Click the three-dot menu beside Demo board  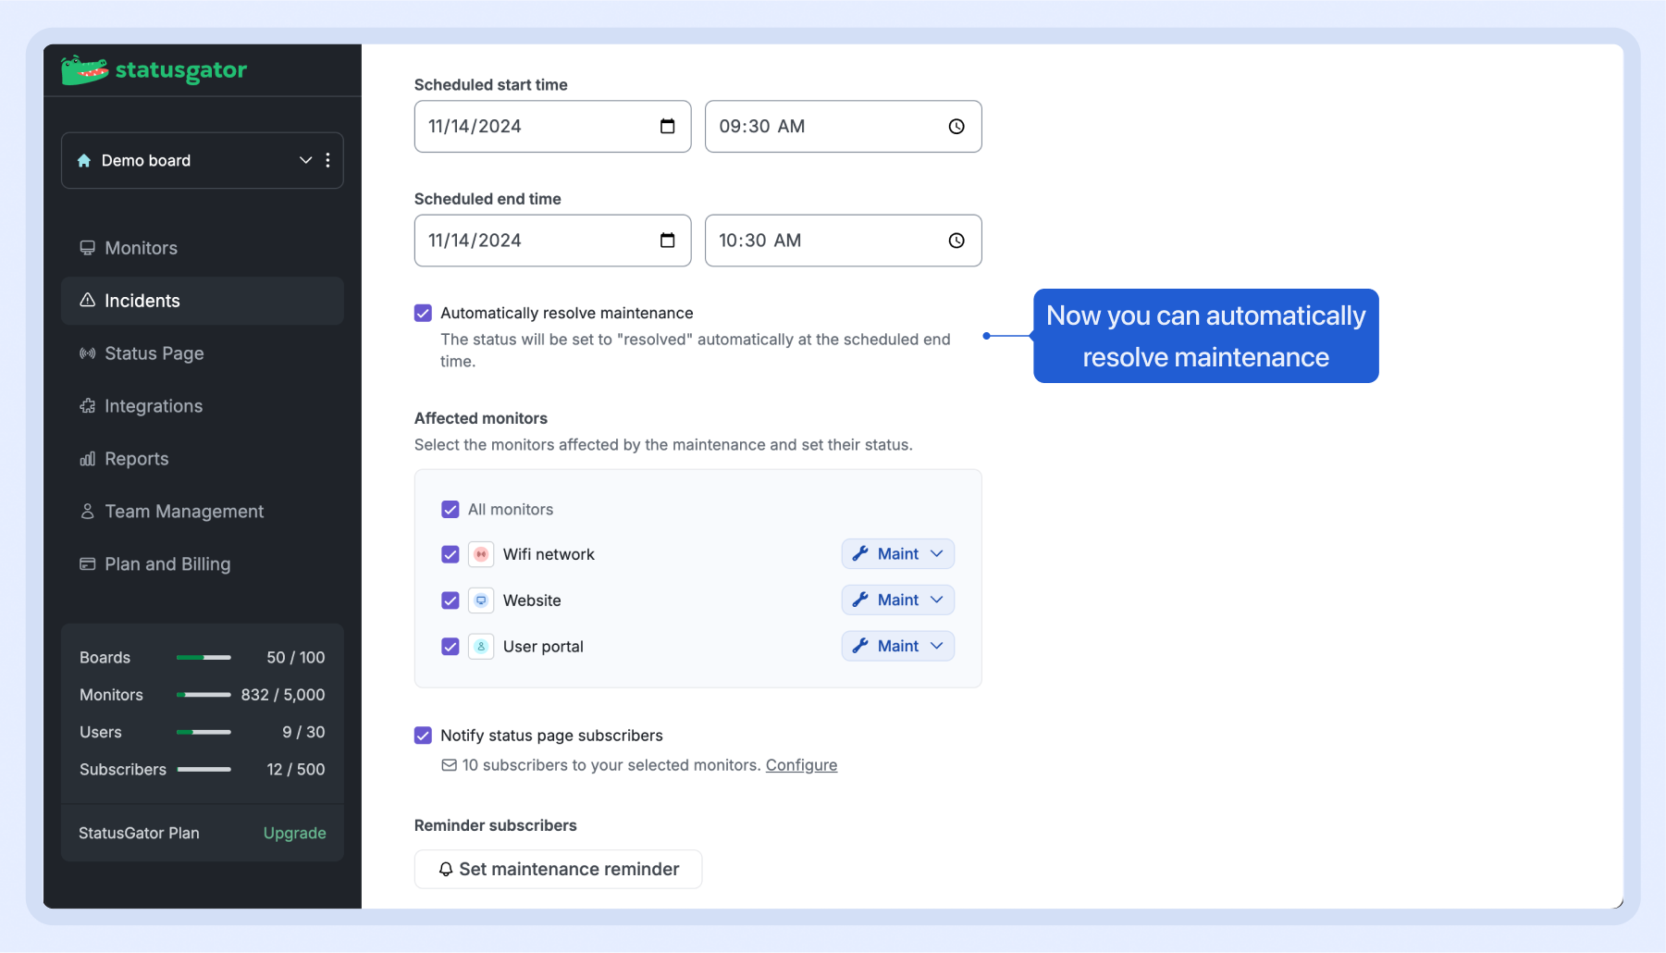327,160
